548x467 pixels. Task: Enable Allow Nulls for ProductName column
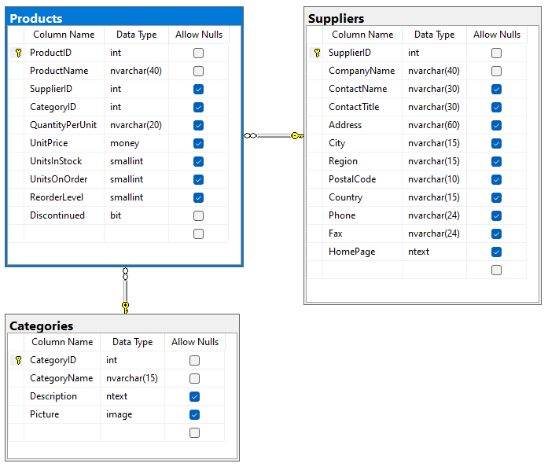[198, 71]
